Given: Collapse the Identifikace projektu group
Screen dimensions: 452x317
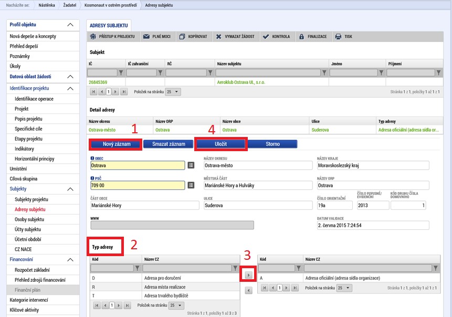Looking at the screenshot, I should click(70, 89).
